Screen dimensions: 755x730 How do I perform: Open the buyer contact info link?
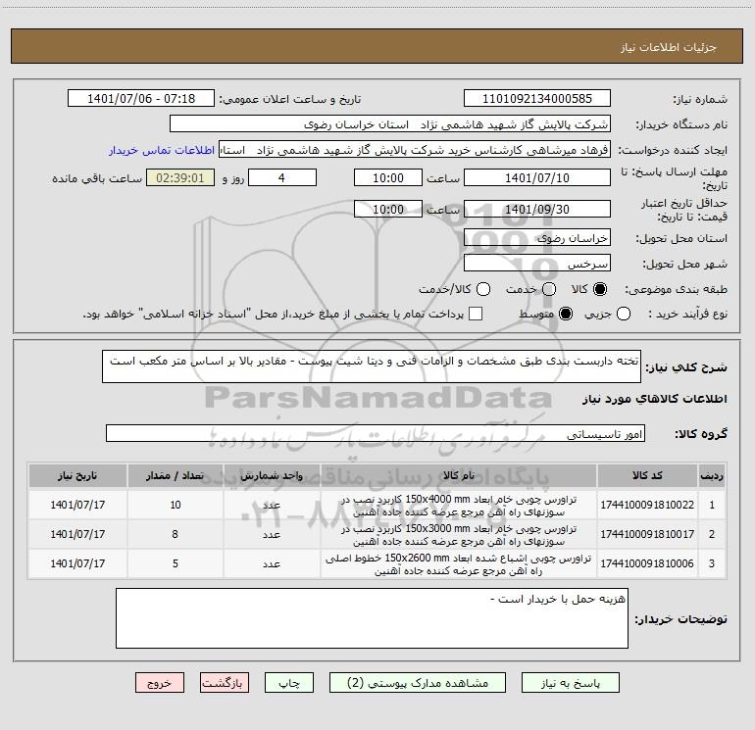[x=162, y=150]
